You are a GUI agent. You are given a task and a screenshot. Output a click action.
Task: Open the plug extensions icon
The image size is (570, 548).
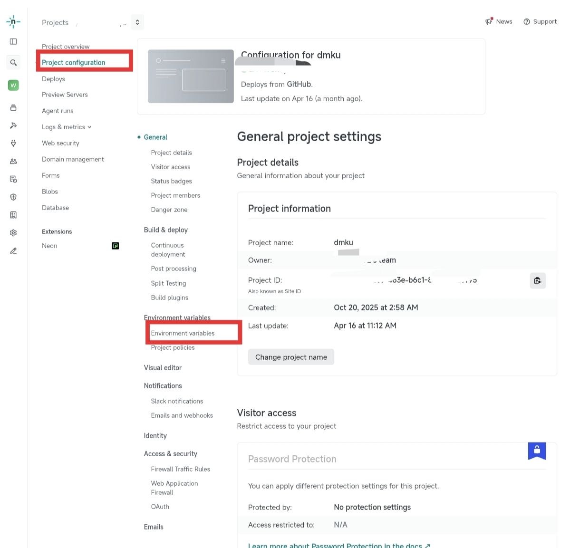coord(13,143)
